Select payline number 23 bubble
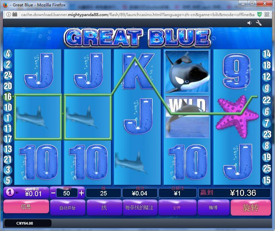 (267, 134)
